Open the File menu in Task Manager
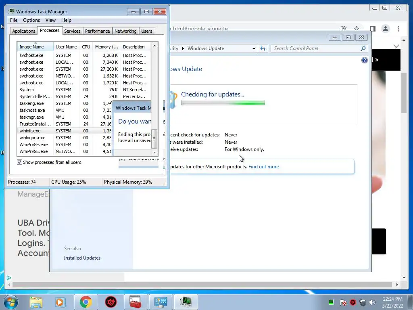This screenshot has height=310, width=413. click(14, 20)
